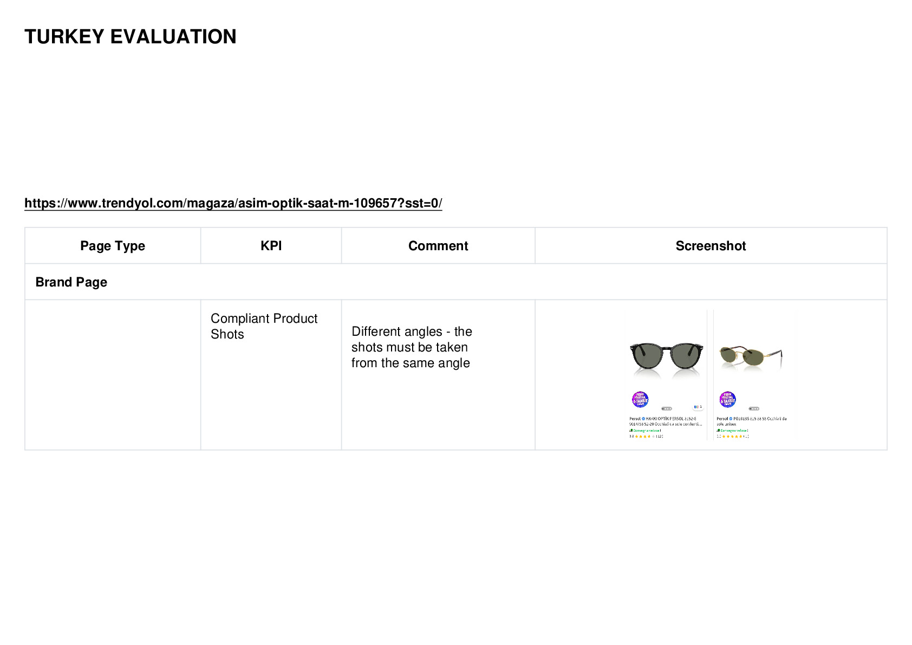Screen dimensions: 912x645
Task: Click the star rating of the second product
Action: pos(733,436)
